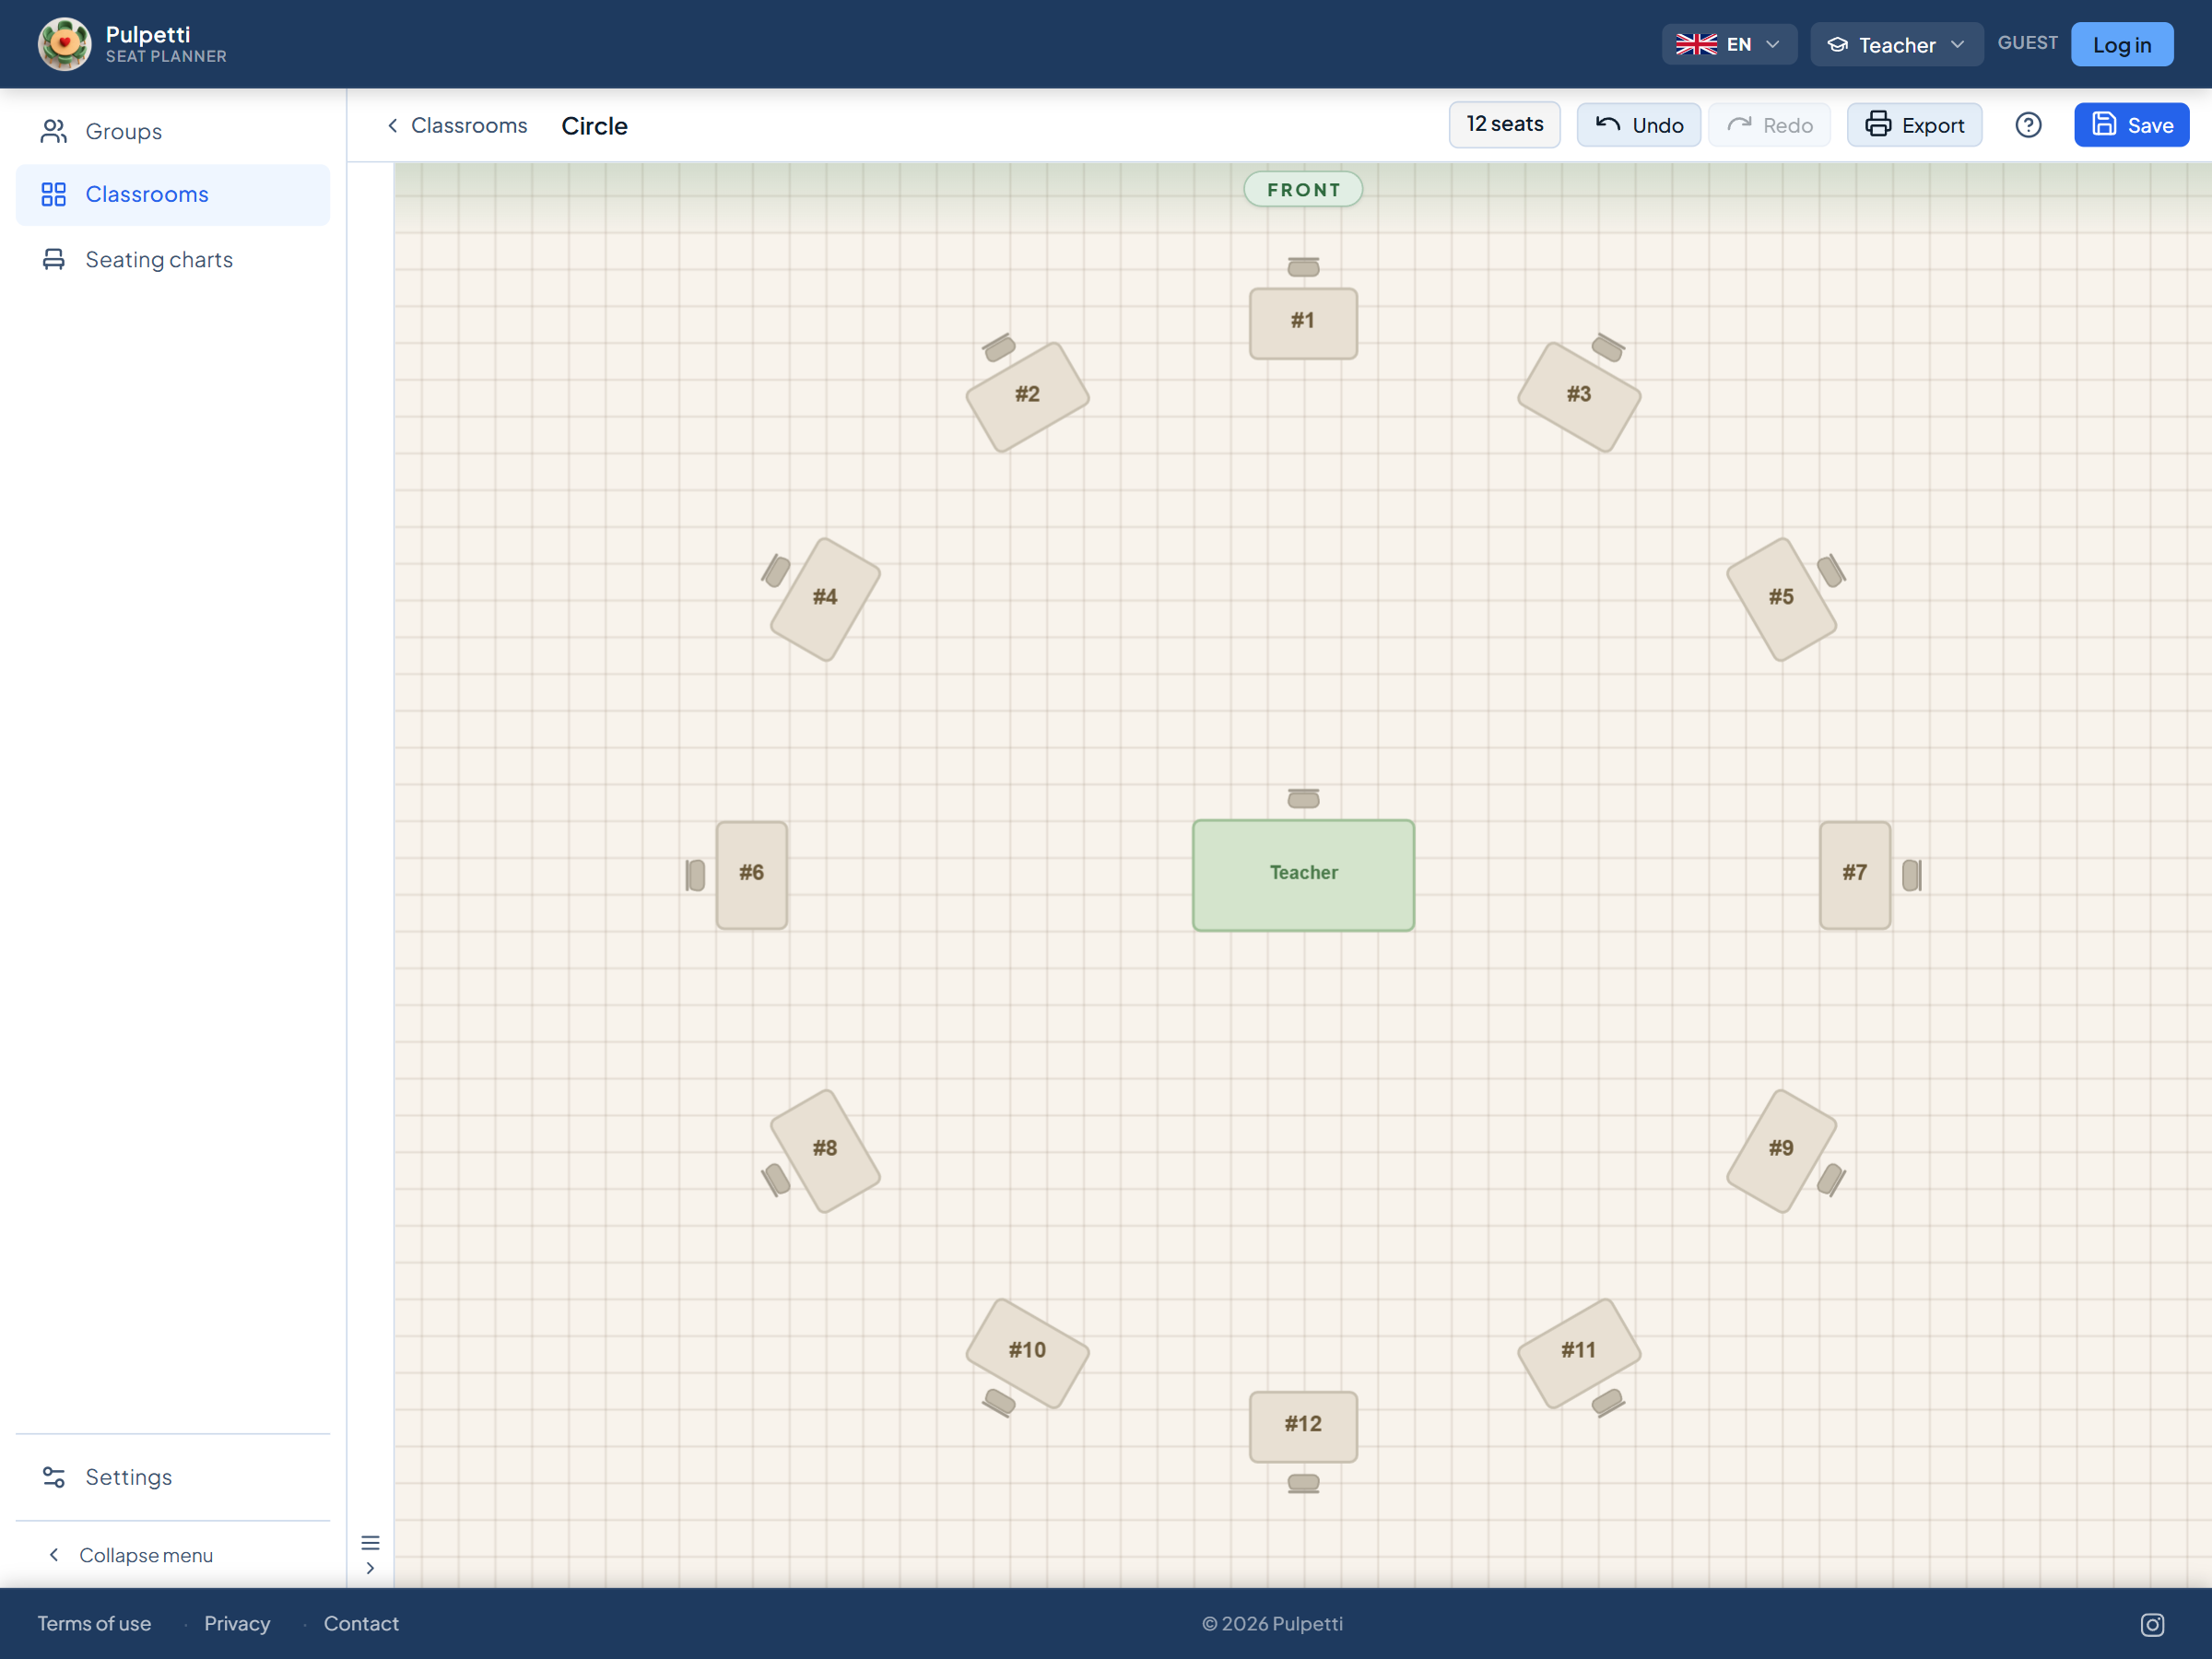The height and width of the screenshot is (1659, 2212).
Task: Select the Teacher desk
Action: pos(1303,875)
